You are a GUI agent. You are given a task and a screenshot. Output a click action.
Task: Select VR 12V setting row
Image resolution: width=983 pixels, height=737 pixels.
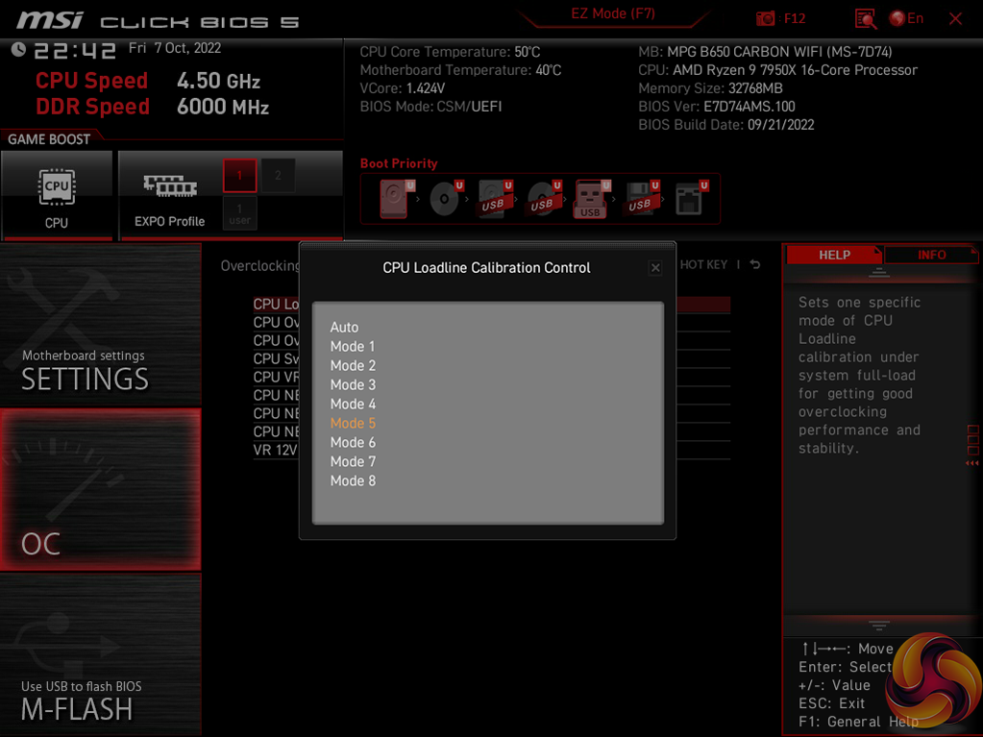coord(492,451)
